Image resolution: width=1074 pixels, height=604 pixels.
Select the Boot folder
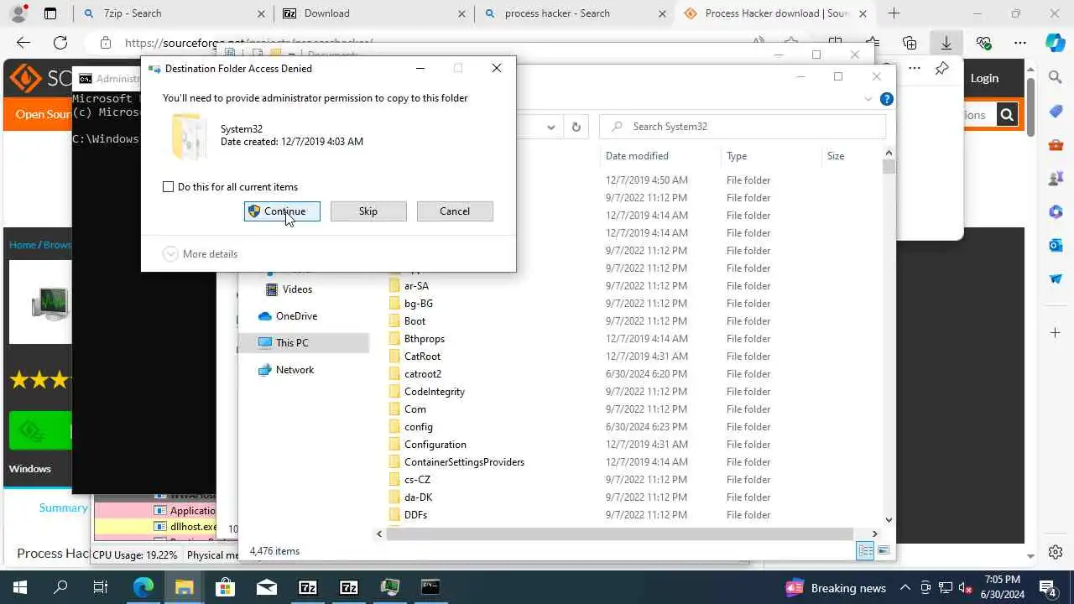pyautogui.click(x=414, y=321)
